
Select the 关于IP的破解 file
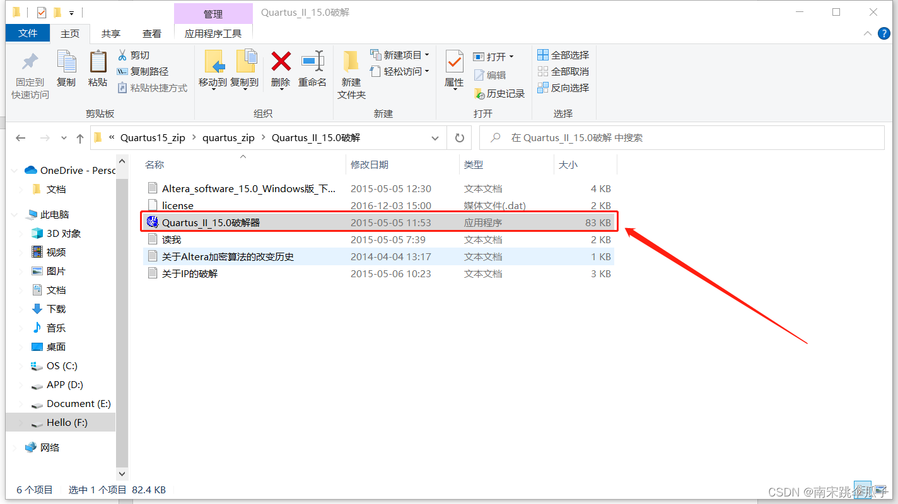point(377,273)
